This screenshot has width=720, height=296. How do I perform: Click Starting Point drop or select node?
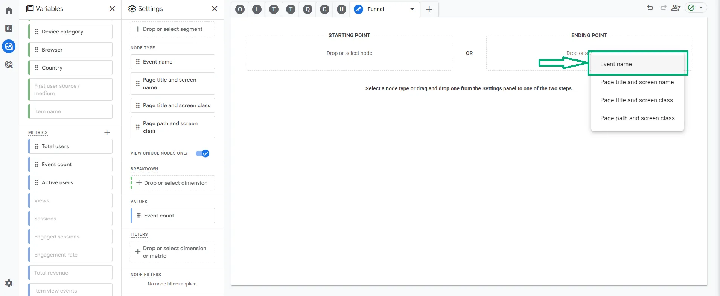349,53
